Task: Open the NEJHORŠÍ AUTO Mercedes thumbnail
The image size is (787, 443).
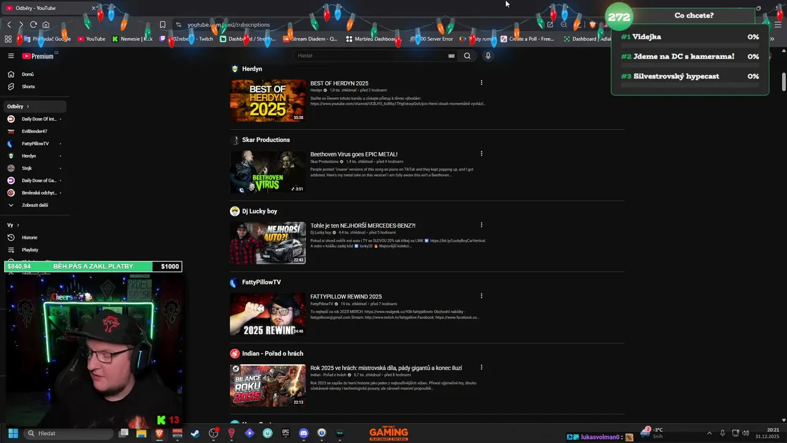Action: pos(267,243)
